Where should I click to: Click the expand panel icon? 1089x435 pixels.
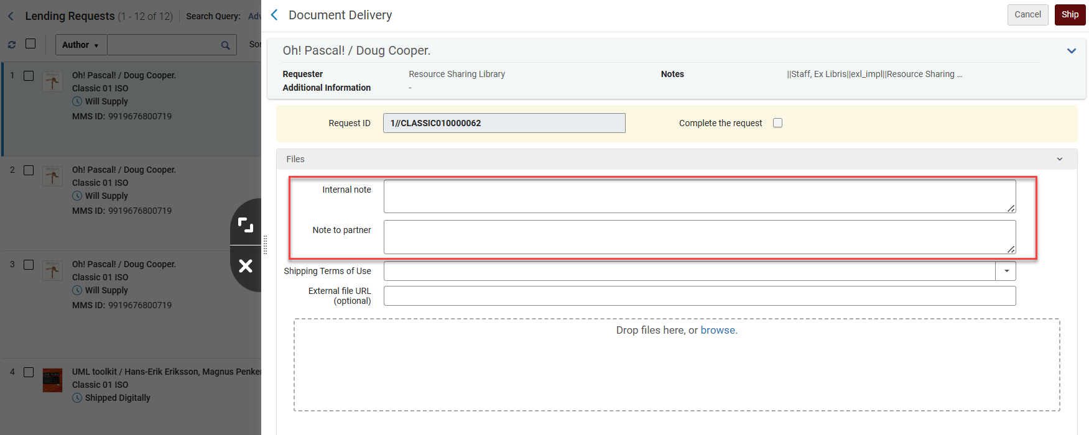point(246,225)
